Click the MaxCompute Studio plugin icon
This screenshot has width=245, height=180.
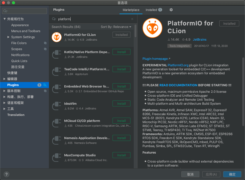[x=57, y=157]
